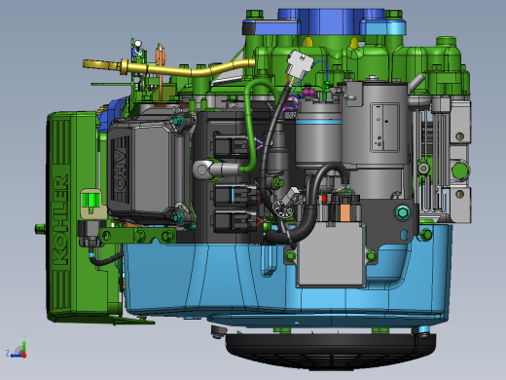Select the silver spark plug boot terminal
The width and height of the screenshot is (506, 380).
[217, 170]
